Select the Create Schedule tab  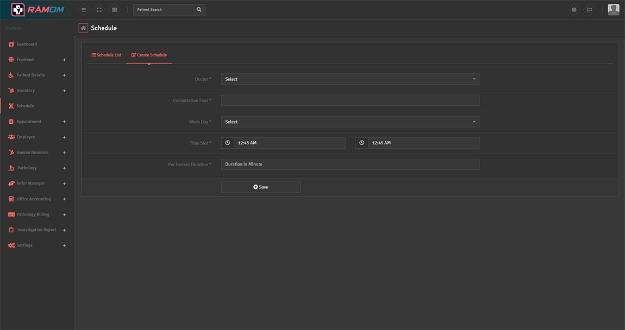pos(149,55)
